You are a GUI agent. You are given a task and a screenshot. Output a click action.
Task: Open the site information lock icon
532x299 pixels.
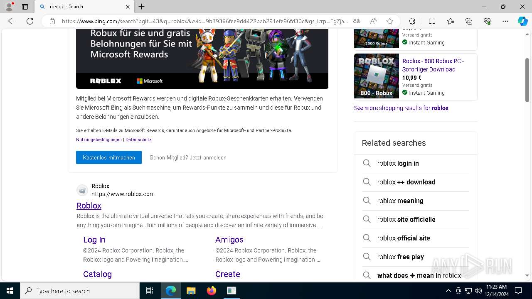(x=52, y=21)
